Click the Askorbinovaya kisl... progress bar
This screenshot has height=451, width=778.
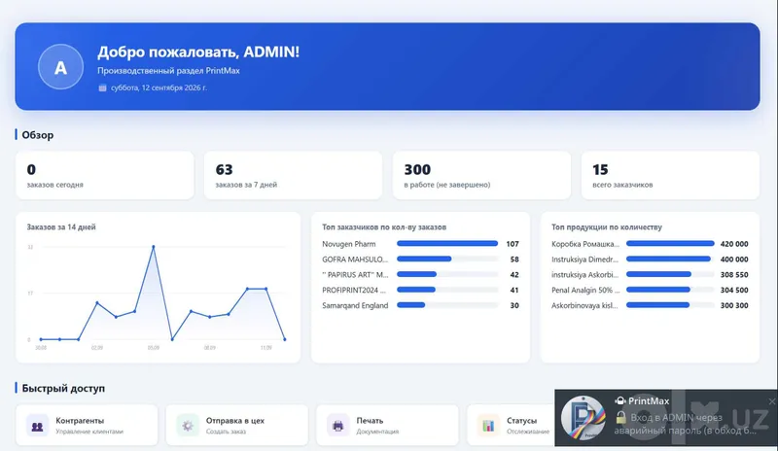coord(670,305)
